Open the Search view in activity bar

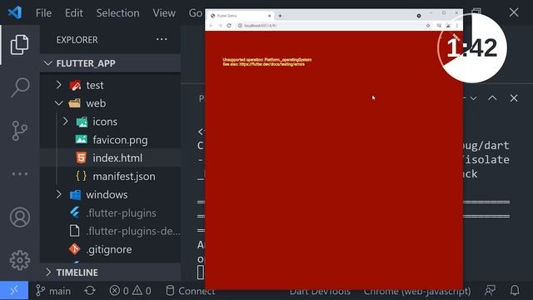pyautogui.click(x=19, y=87)
